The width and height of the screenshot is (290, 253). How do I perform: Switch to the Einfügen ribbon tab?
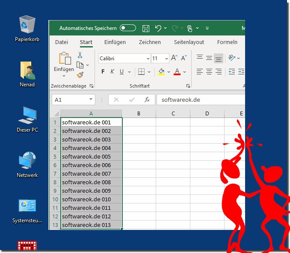115,42
